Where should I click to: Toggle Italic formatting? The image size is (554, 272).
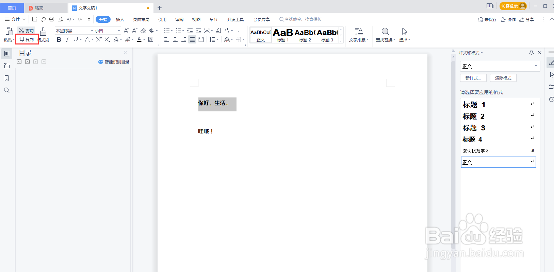(x=67, y=39)
